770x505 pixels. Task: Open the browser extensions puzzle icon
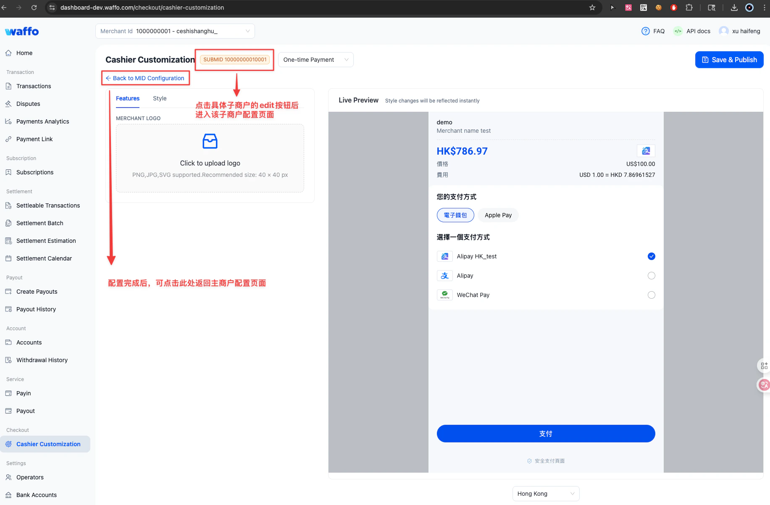click(x=689, y=8)
